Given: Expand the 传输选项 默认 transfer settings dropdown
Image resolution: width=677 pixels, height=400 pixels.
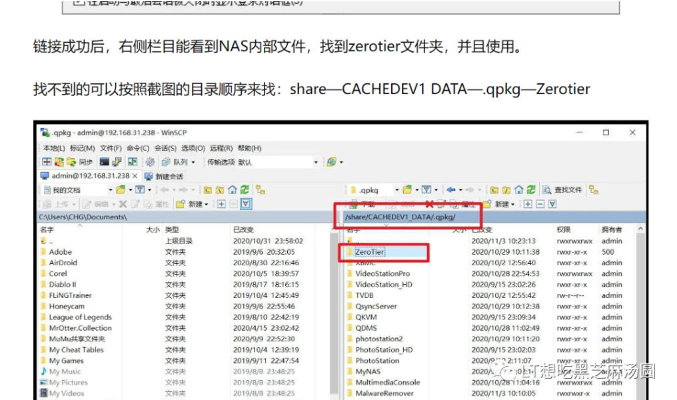Looking at the screenshot, I should (316, 163).
